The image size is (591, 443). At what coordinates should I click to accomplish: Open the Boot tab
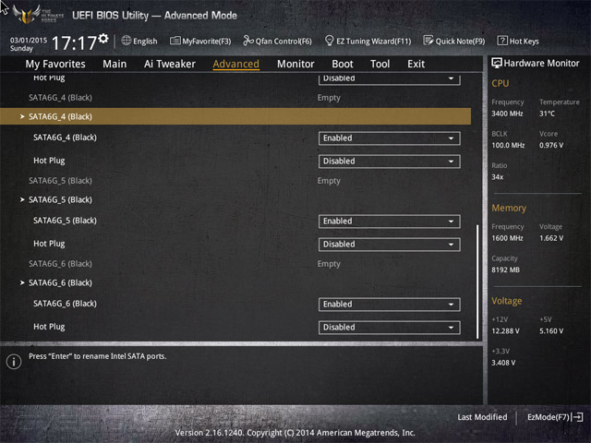click(x=343, y=64)
